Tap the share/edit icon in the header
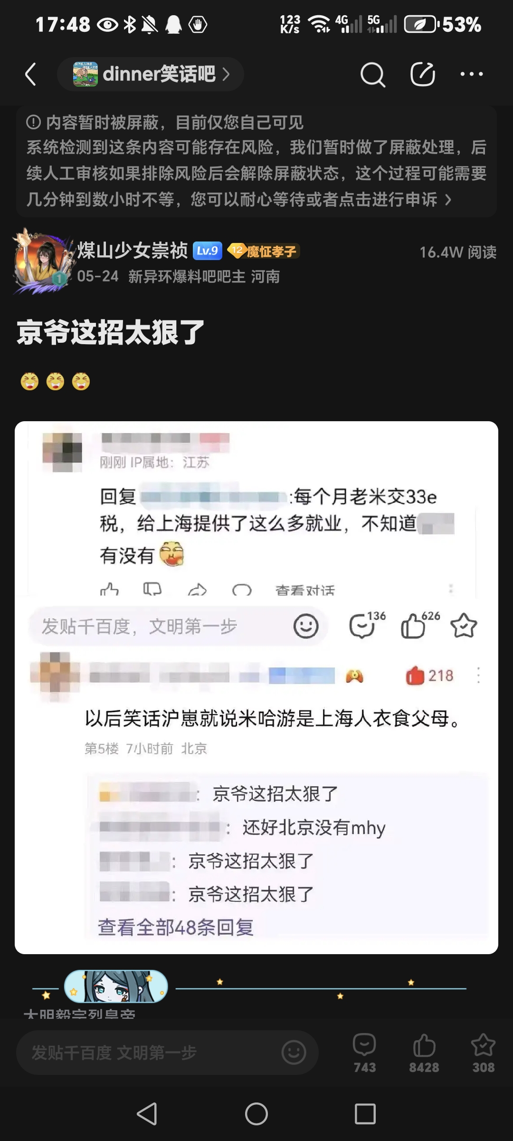This screenshot has width=513, height=1141. tap(423, 74)
